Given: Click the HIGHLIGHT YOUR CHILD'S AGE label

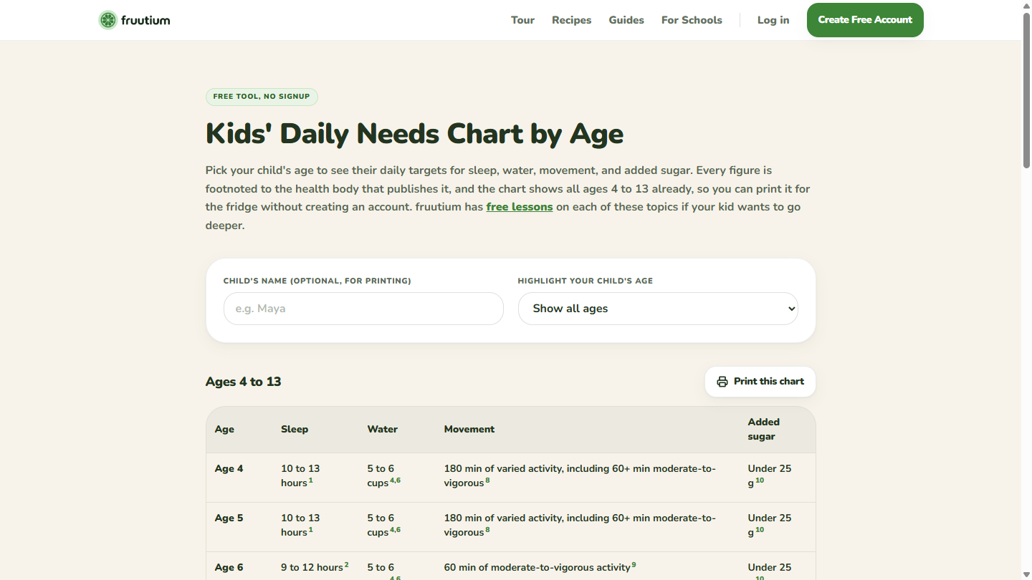Looking at the screenshot, I should pos(586,281).
